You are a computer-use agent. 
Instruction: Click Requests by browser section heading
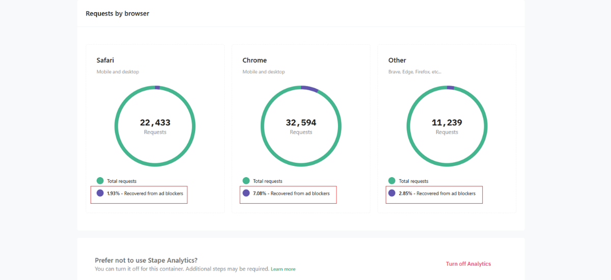[118, 14]
